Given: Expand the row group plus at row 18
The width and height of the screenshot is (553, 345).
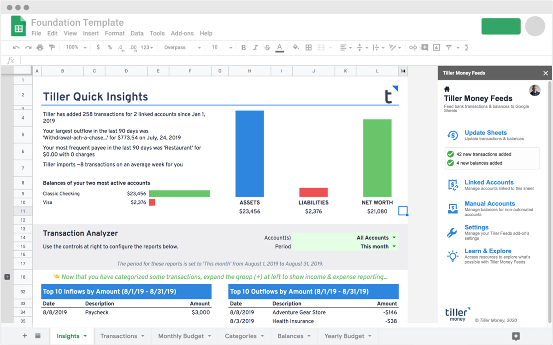Looking at the screenshot, I should point(7,277).
